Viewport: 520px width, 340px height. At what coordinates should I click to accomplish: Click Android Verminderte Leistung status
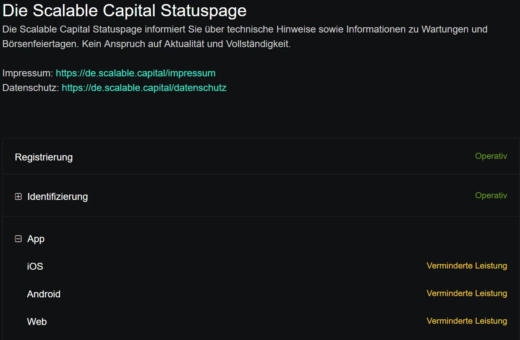466,293
